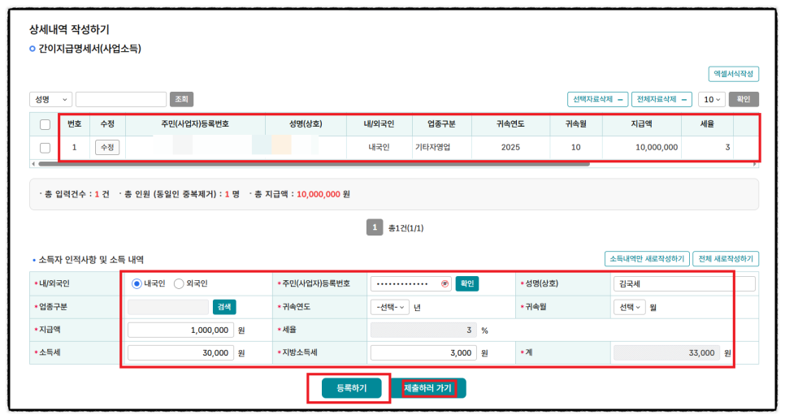Click the masked 주민(사업자)등록번호 input field
The width and height of the screenshot is (785, 419).
[x=410, y=283]
